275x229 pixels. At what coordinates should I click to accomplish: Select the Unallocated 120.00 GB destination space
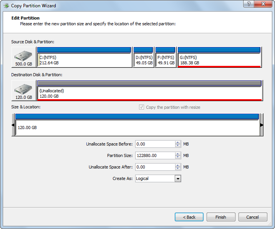(x=150, y=90)
